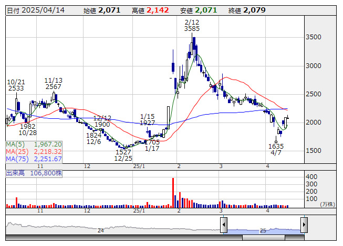343x246 pixels.
Task: Click the 安値 2,071 low price
Action: [199, 10]
